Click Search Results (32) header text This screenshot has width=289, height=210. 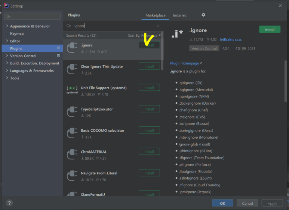coord(81,36)
